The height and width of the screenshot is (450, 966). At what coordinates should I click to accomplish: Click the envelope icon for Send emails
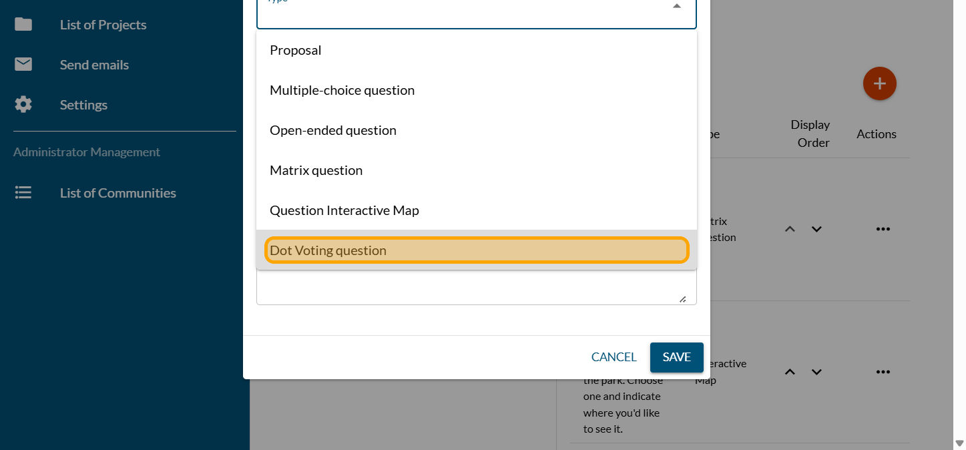point(23,65)
